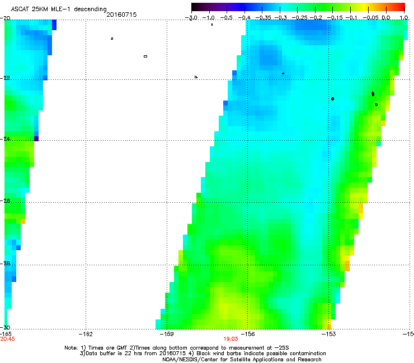Click the "-0.2" color scale label
The width and height of the screenshot is (414, 363).
[316, 18]
